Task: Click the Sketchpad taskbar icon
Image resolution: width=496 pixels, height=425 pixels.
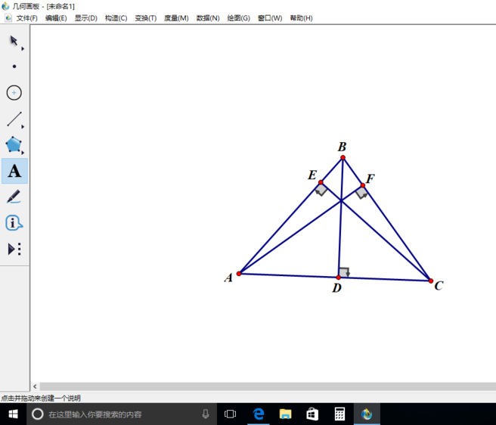Action: [x=367, y=414]
